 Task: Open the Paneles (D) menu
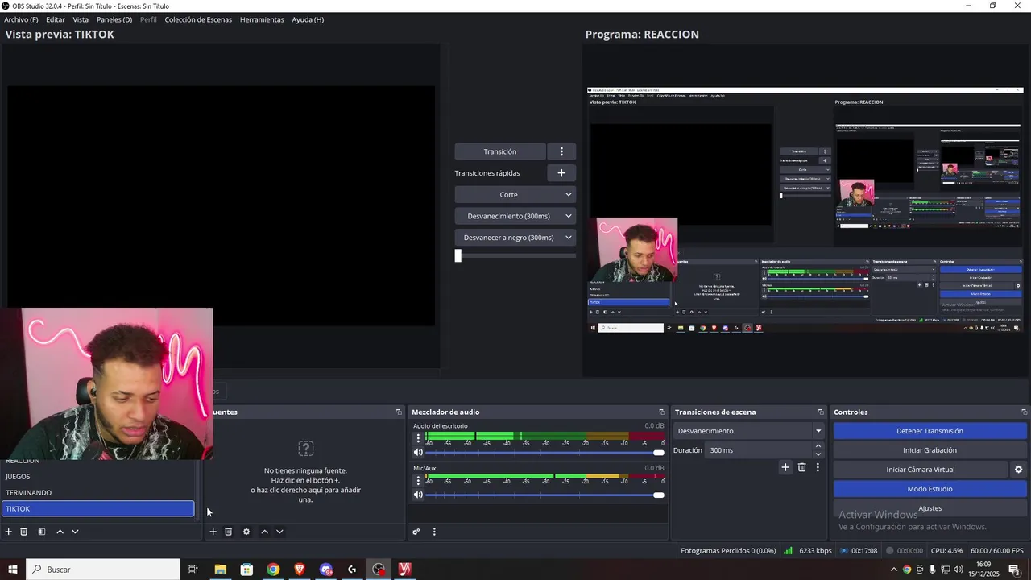pyautogui.click(x=114, y=19)
